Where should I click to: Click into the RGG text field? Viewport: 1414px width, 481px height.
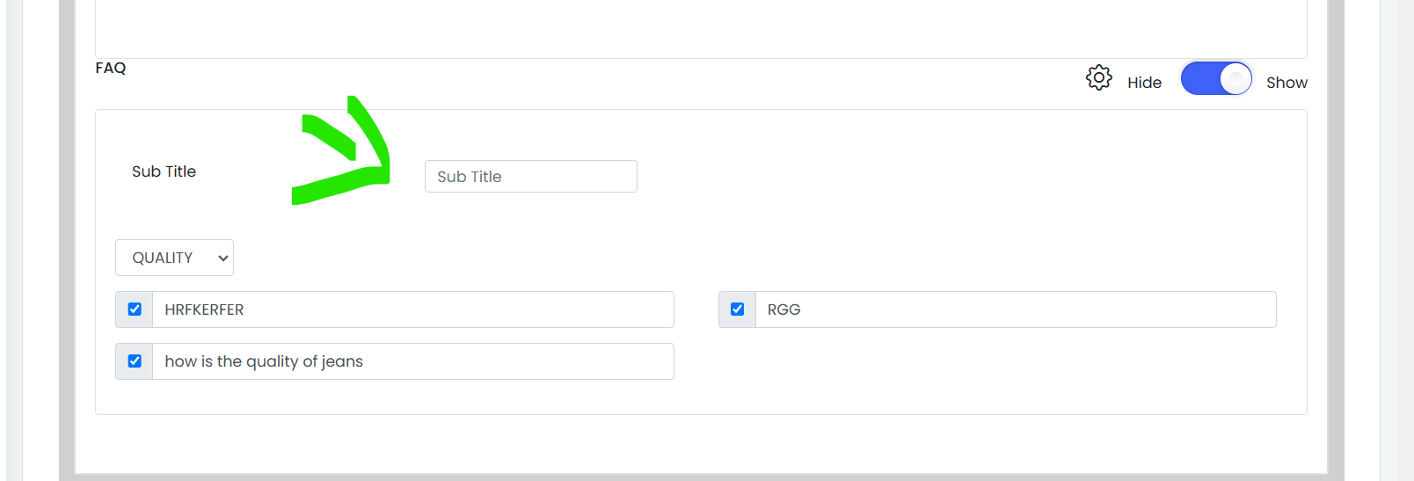click(x=1016, y=310)
